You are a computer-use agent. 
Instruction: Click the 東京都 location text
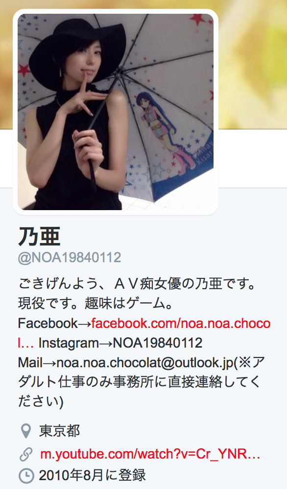[x=59, y=431]
